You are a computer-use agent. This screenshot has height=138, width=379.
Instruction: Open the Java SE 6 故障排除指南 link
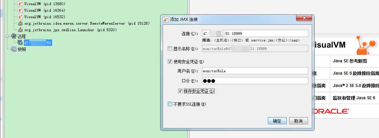tap(356, 73)
